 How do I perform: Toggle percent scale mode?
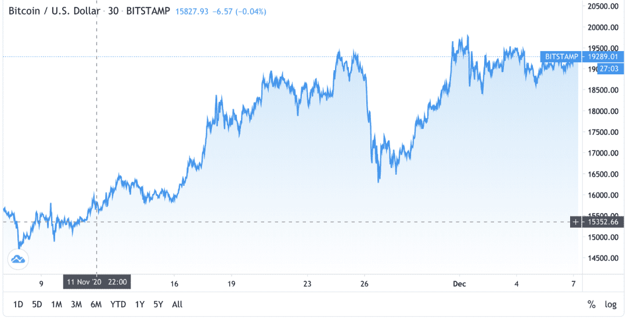591,304
